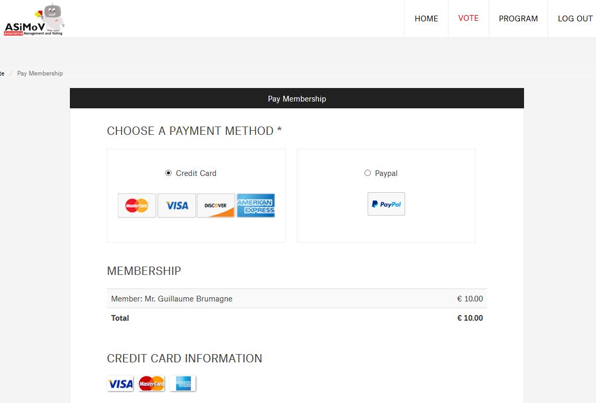This screenshot has width=596, height=403.
Task: Click the member row Mr. Guillaume Brumagne
Action: (297, 299)
